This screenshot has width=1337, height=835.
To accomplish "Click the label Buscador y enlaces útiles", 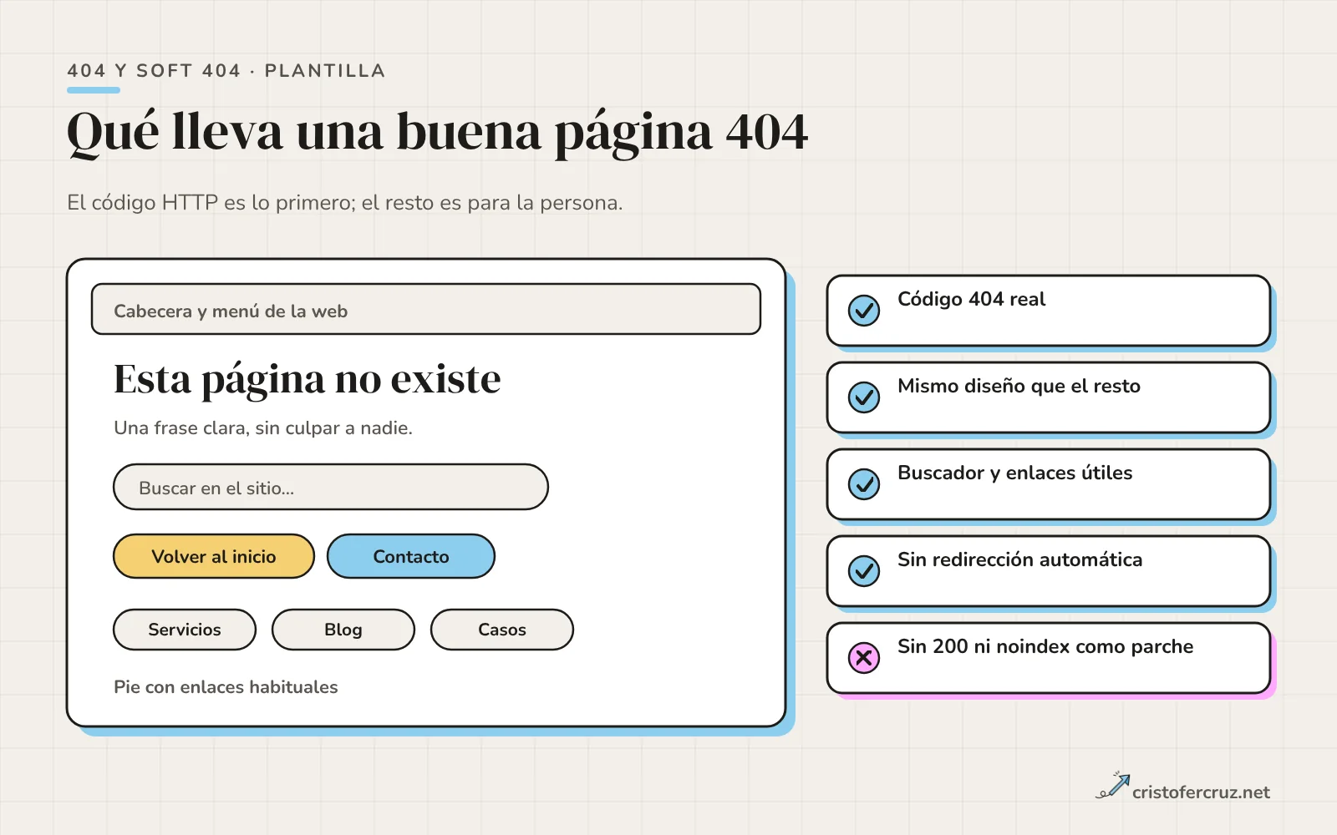I will tap(1015, 473).
